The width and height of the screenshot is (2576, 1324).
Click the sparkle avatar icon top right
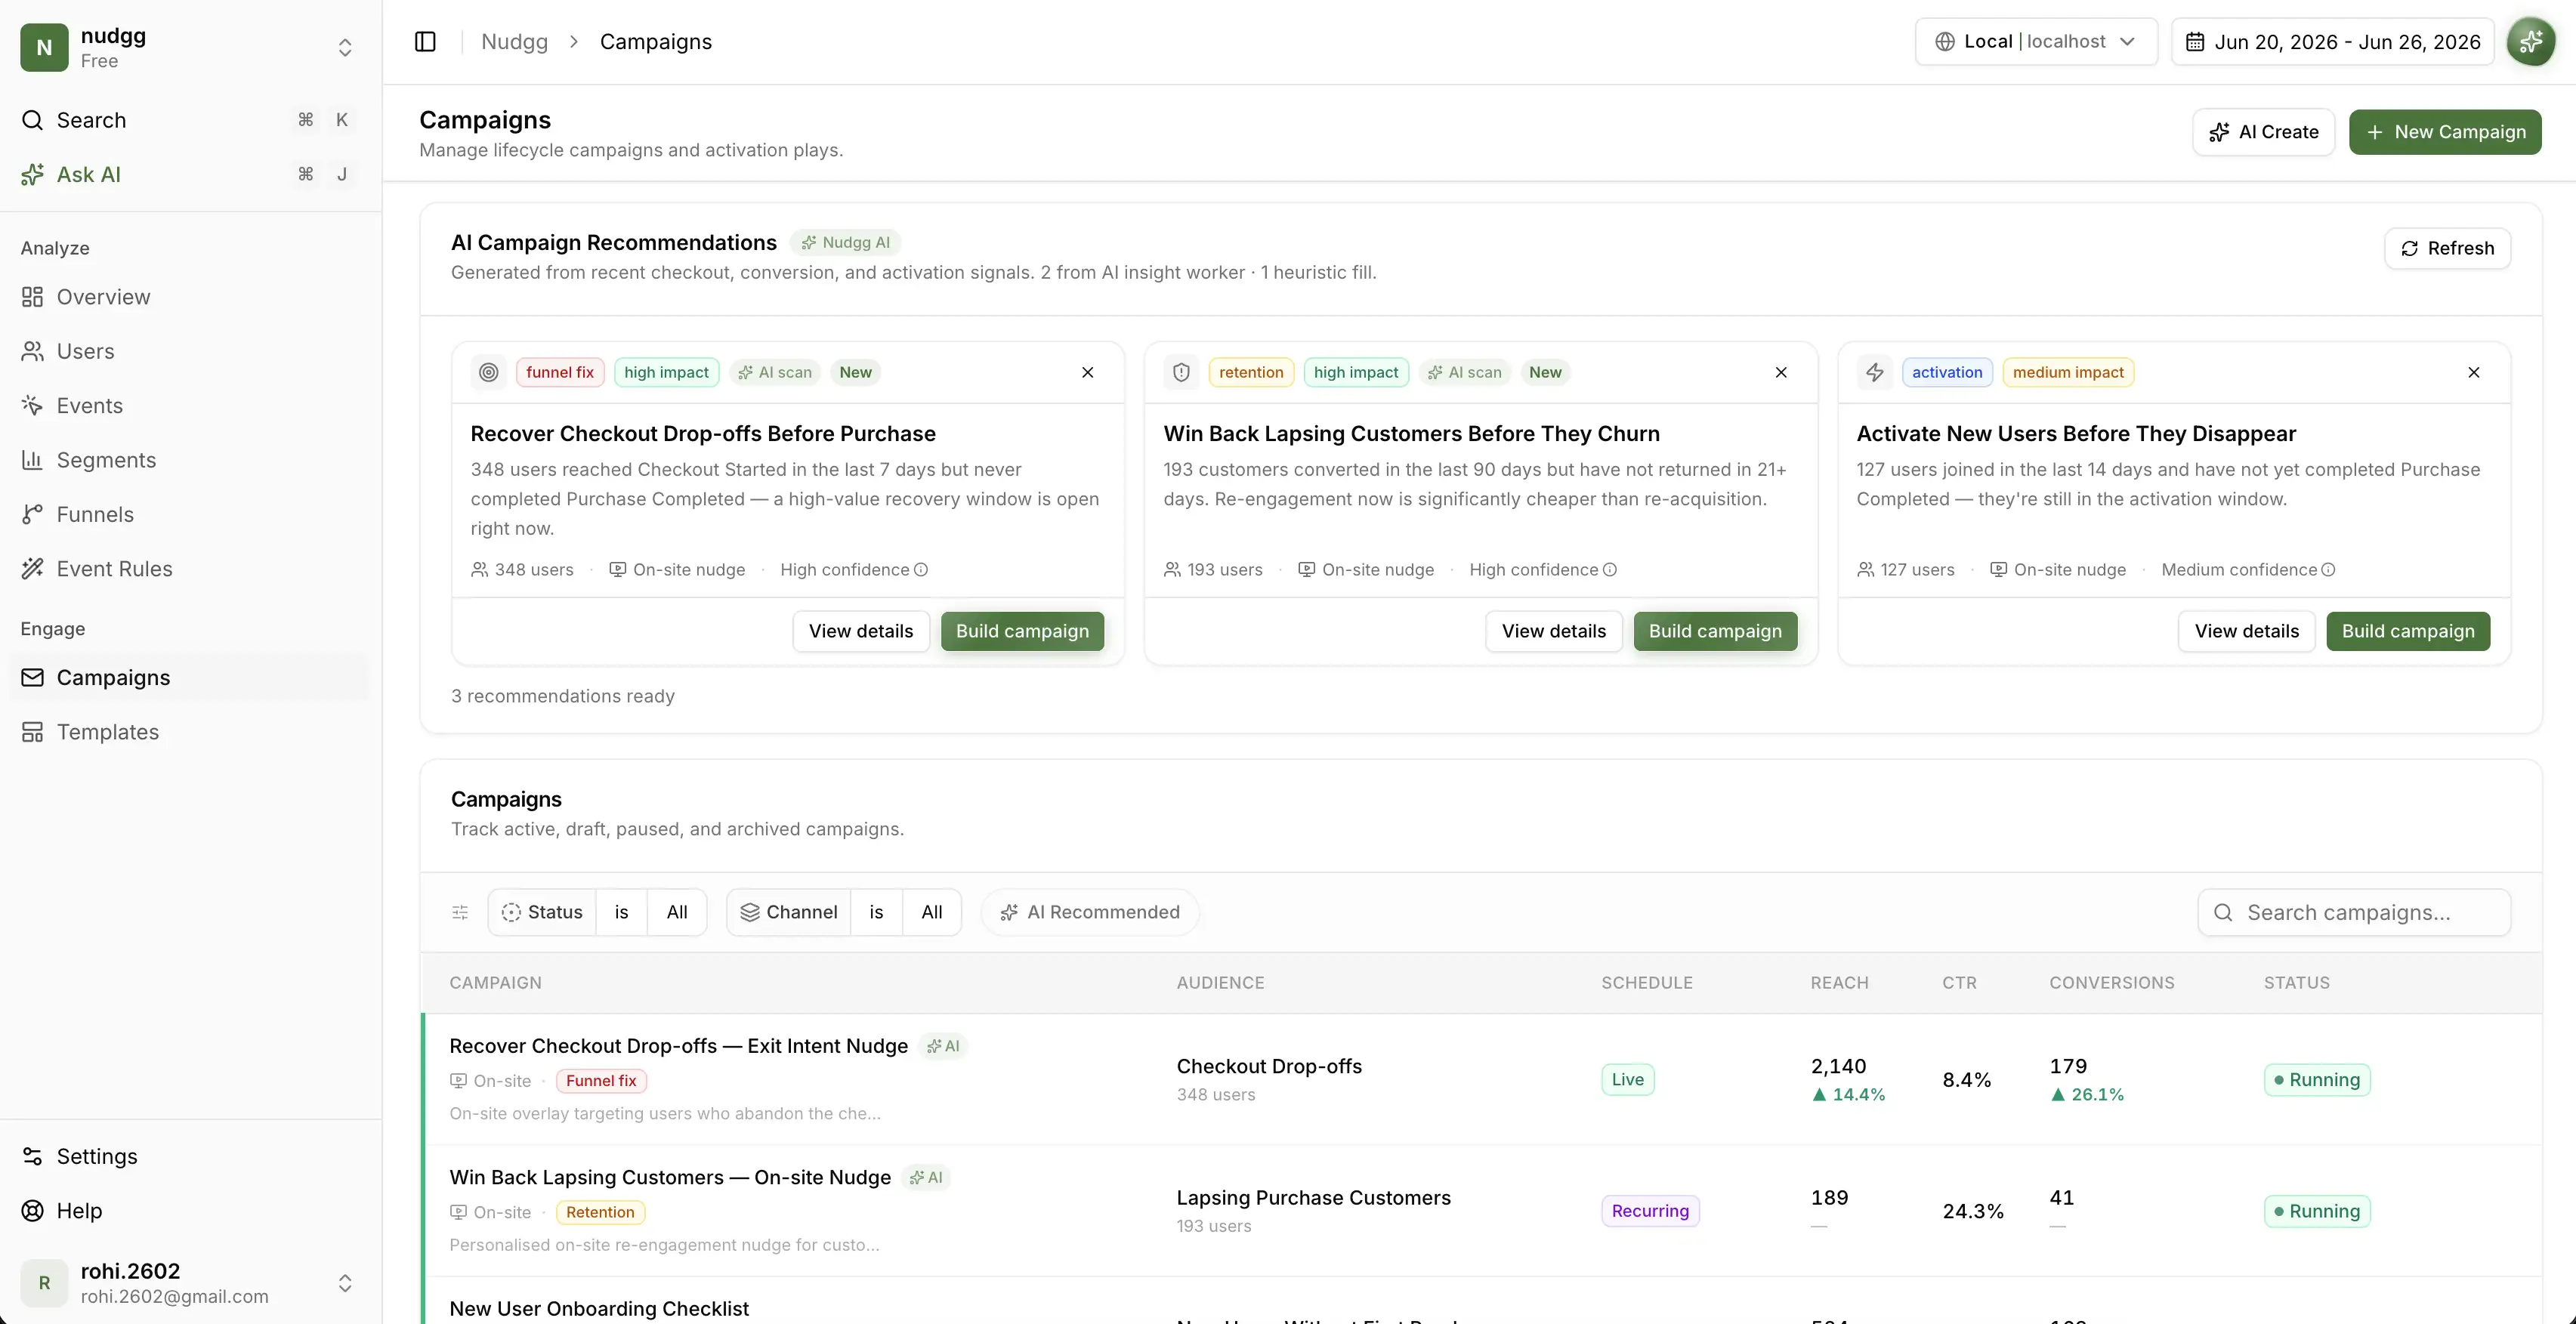pyautogui.click(x=2530, y=41)
